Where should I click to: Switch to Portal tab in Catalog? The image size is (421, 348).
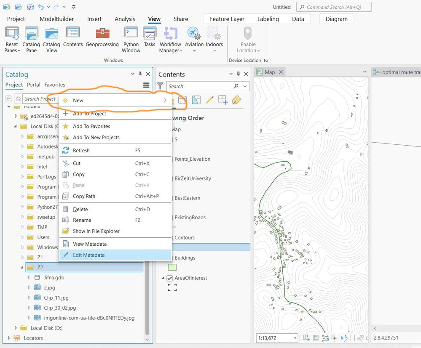34,85
